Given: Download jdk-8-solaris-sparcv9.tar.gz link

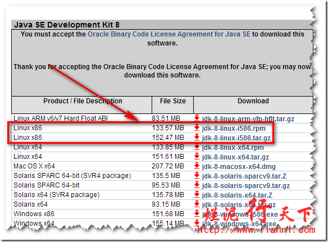Looking at the screenshot, I should (x=246, y=185).
